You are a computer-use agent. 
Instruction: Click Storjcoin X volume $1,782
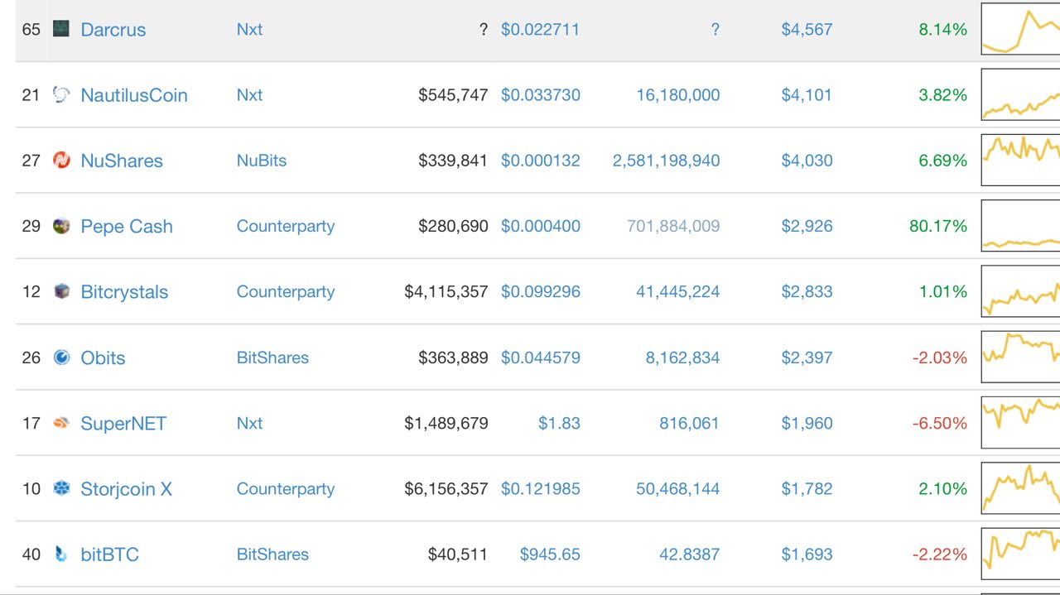(x=807, y=489)
